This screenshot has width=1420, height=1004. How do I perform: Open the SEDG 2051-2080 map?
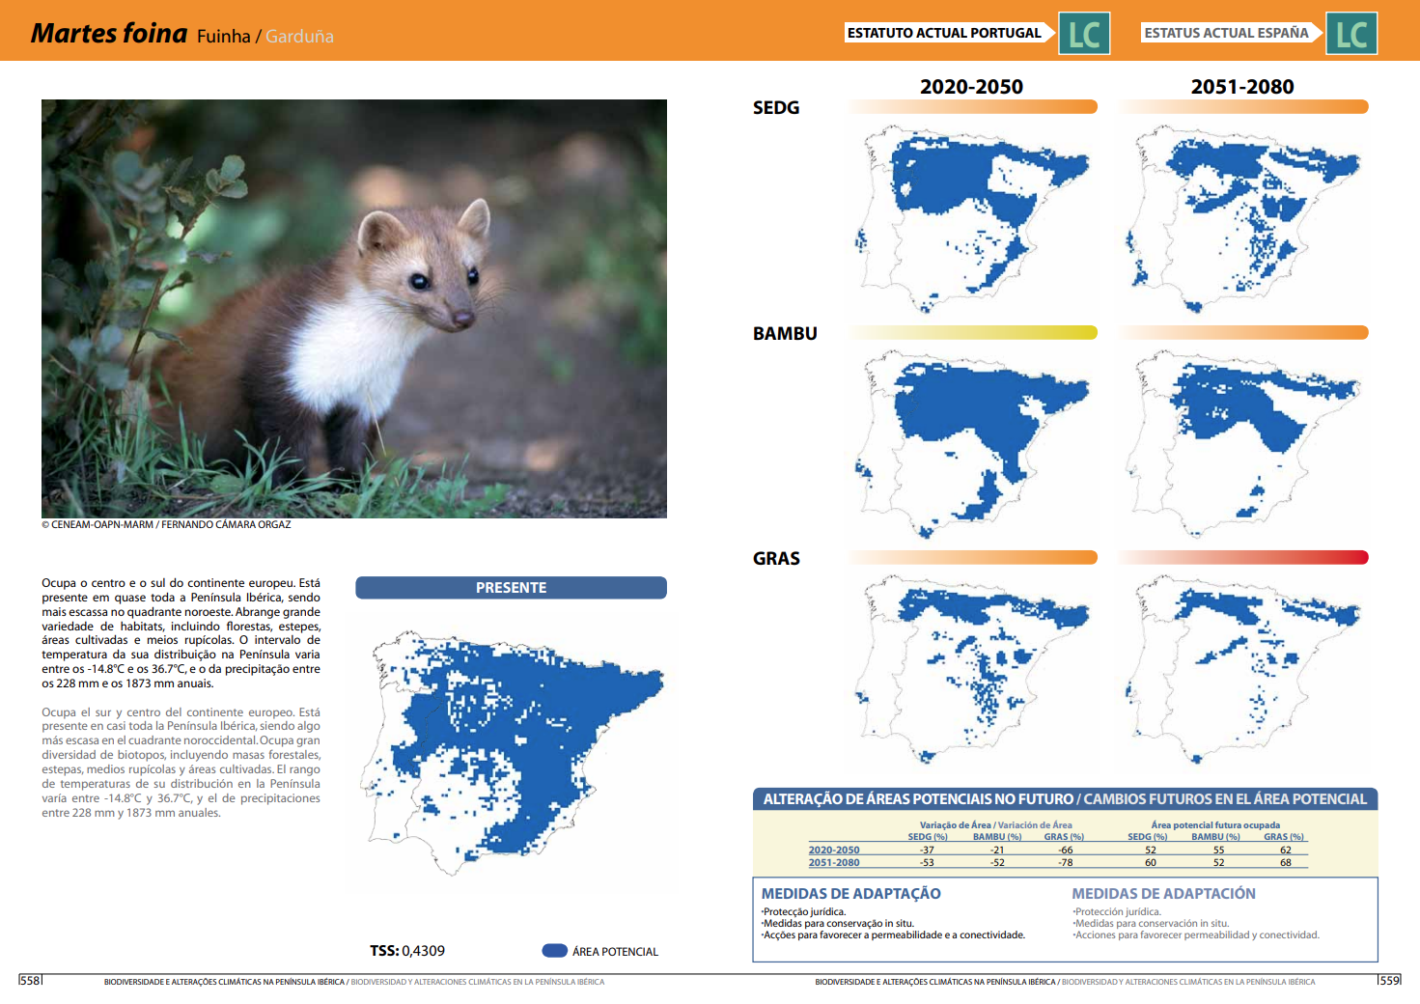pos(1243,219)
